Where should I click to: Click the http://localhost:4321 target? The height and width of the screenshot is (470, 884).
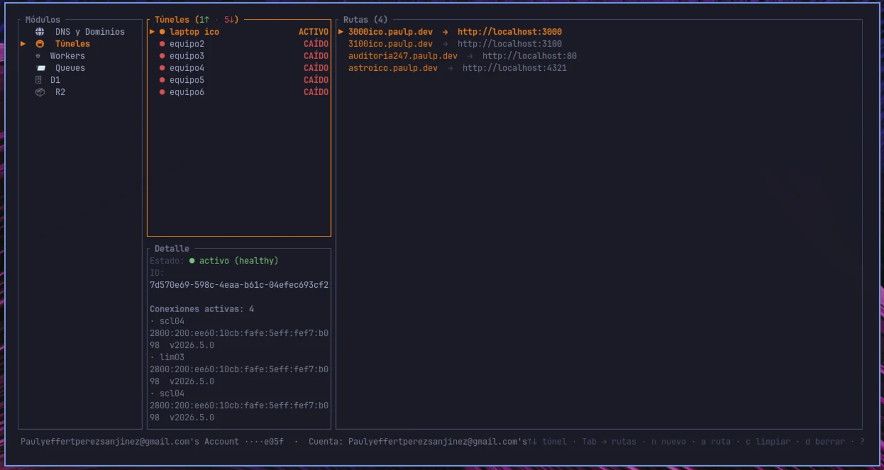(x=514, y=68)
